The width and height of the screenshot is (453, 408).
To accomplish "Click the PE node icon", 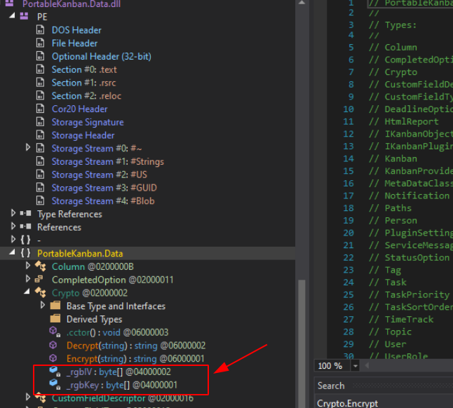I will [x=25, y=16].
